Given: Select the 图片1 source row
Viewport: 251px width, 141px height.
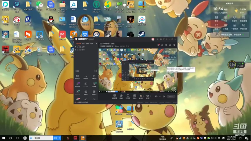Looking at the screenshot, I should pos(86,50).
